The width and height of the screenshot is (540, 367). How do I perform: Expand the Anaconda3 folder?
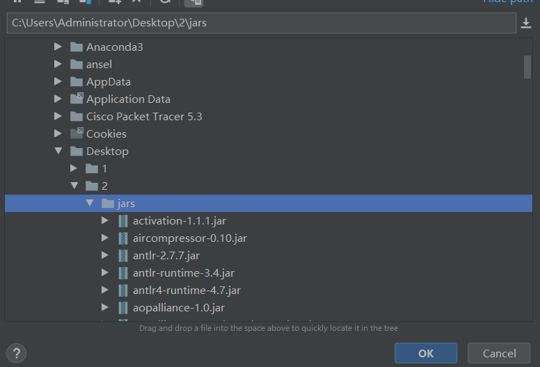[x=58, y=47]
